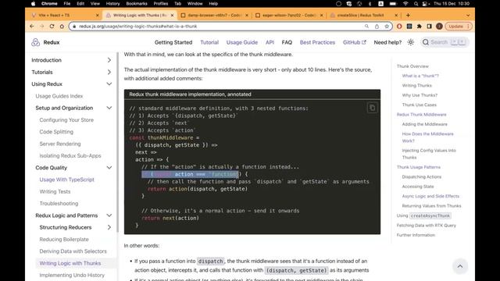500x281 pixels.
Task: Jump to 'Why Use Thunks?' section
Action: point(420,95)
